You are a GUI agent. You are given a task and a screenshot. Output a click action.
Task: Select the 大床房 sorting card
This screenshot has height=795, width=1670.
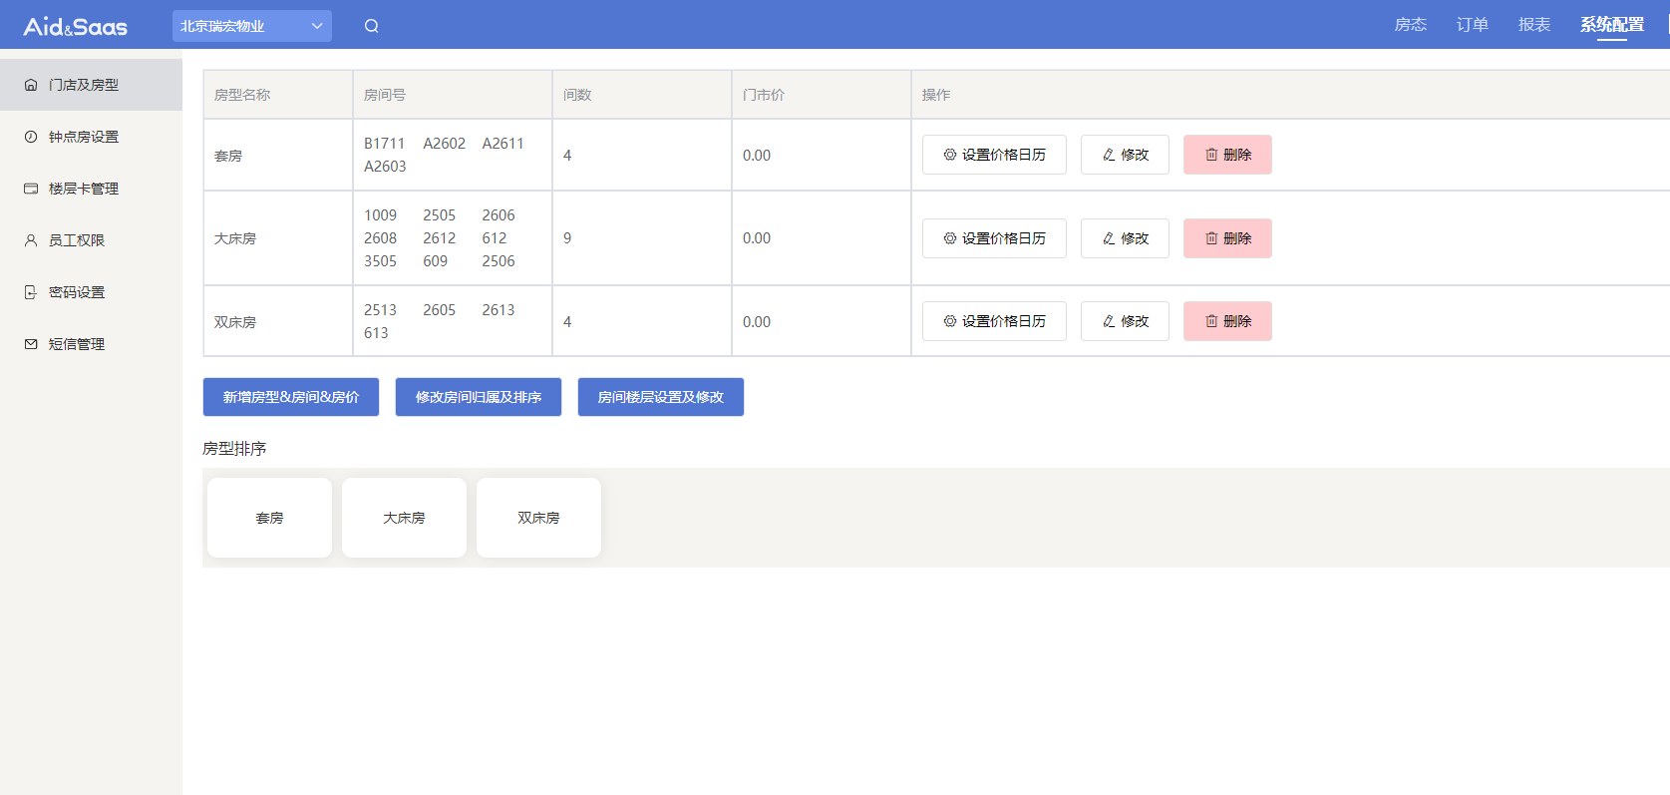pos(404,518)
